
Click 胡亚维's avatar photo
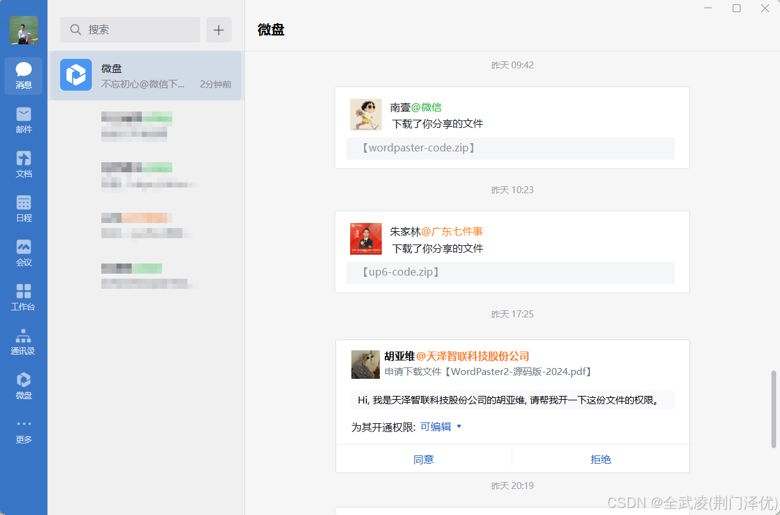point(366,364)
